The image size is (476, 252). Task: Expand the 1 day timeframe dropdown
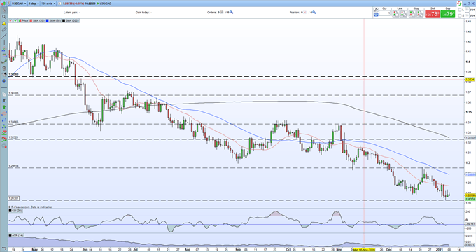[x=34, y=3]
